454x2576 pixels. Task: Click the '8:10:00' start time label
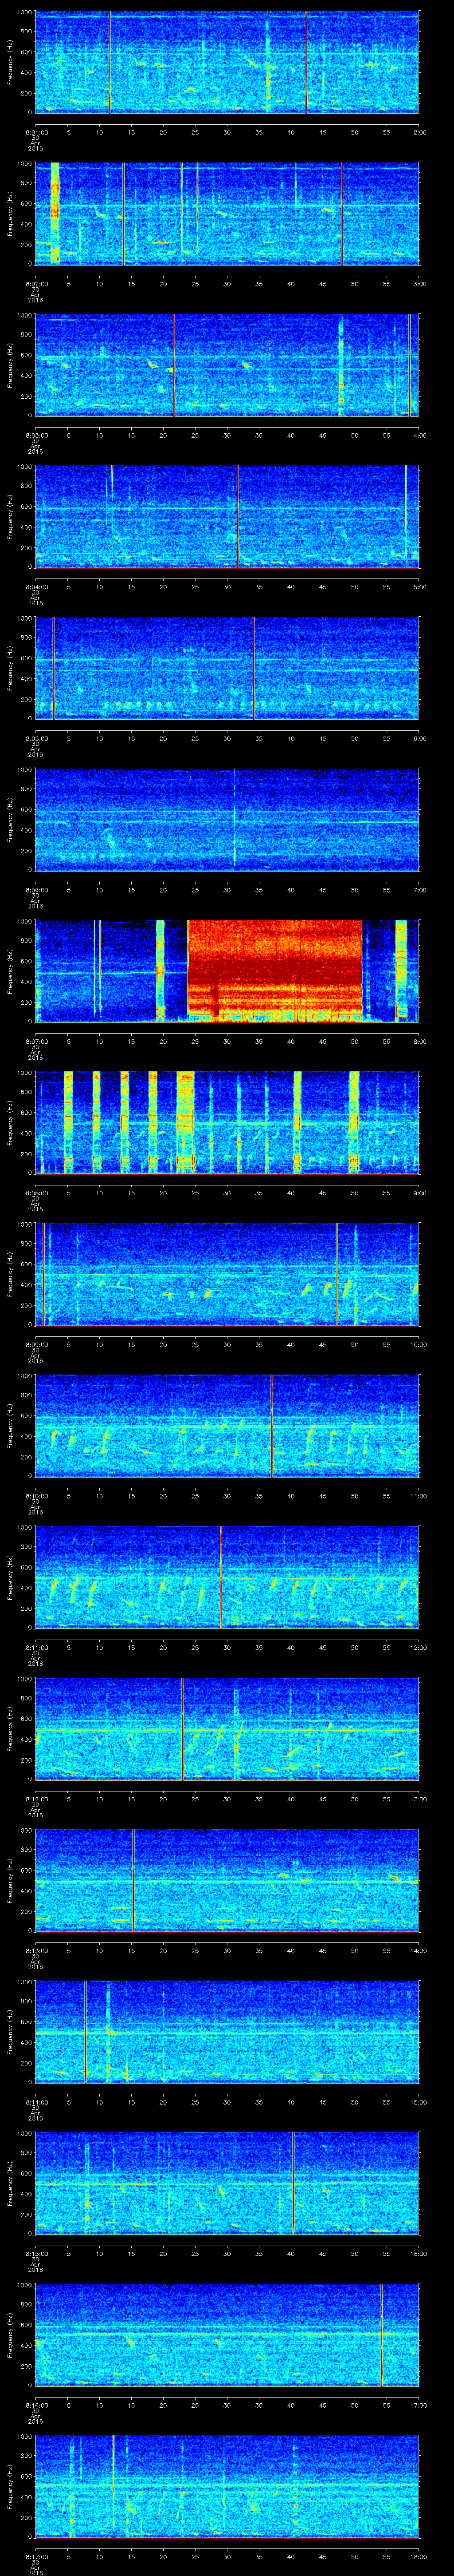pos(36,1496)
